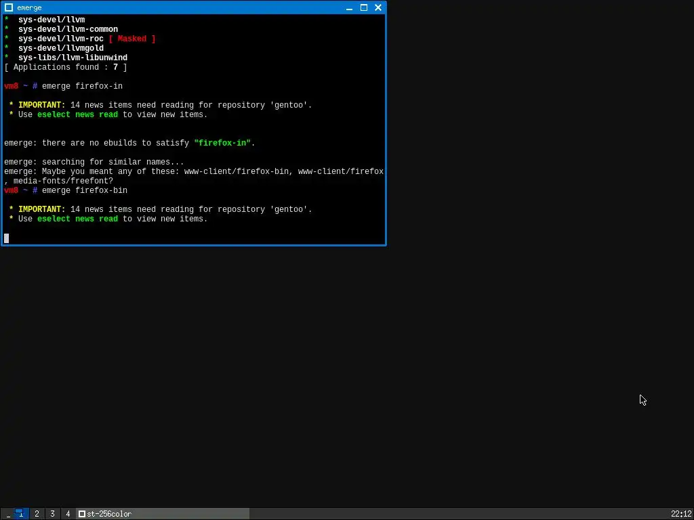The width and height of the screenshot is (694, 520).
Task: Click 'sys-devel/llvm-roc' package name
Action: [61, 39]
